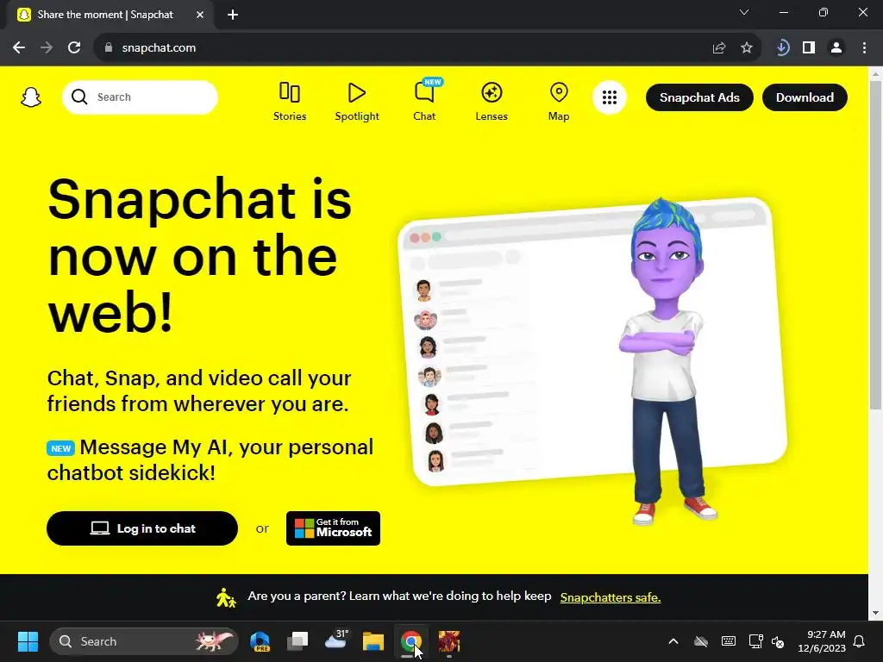The image size is (883, 662).
Task: Open Task View from the taskbar
Action: 297,641
